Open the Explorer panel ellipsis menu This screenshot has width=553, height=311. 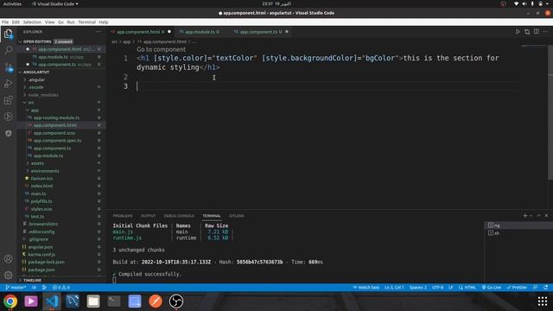[x=98, y=32]
